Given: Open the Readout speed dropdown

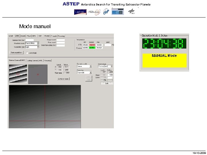Looking at the screenshot, I should coord(38,43).
